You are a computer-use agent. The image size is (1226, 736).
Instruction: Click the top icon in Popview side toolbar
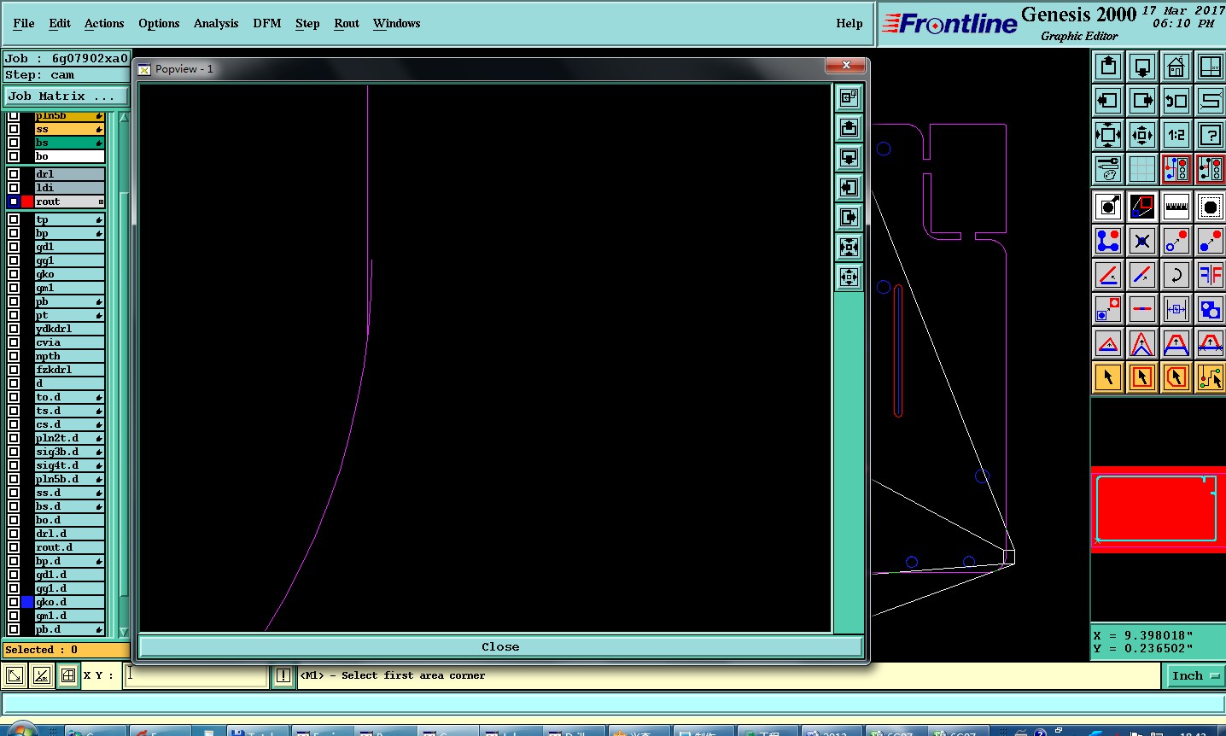849,97
